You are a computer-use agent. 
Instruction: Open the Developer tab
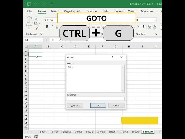(x=147, y=11)
